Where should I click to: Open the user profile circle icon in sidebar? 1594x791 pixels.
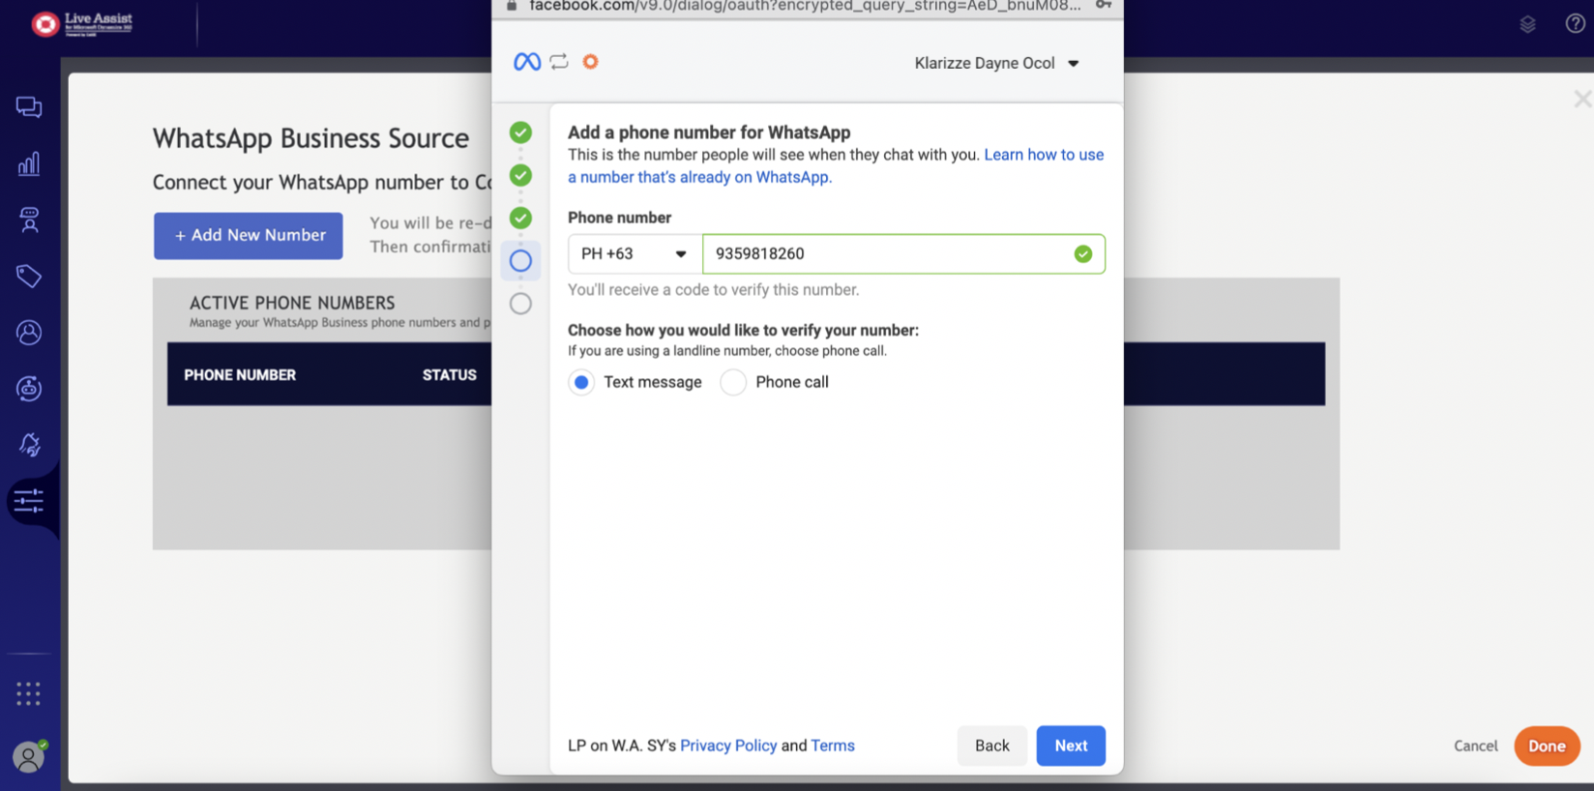(x=29, y=333)
